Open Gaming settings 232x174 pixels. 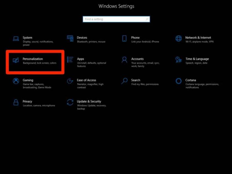tap(28, 80)
